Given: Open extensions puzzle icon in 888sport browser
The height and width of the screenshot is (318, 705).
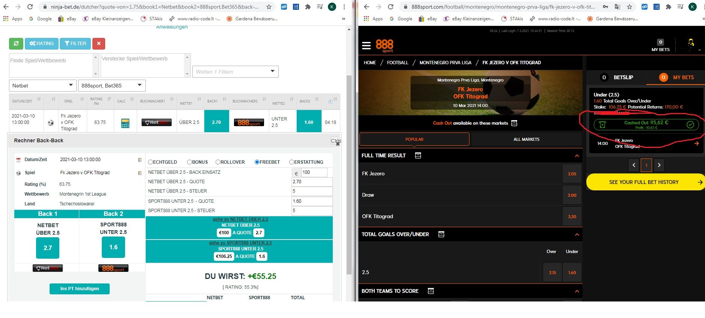Looking at the screenshot, I should tap(668, 7).
